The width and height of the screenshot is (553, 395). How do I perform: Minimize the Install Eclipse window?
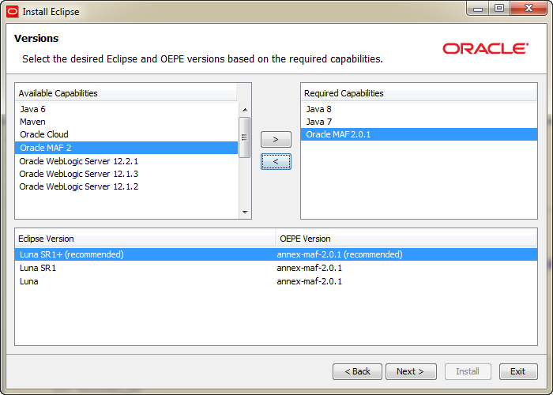[x=478, y=9]
